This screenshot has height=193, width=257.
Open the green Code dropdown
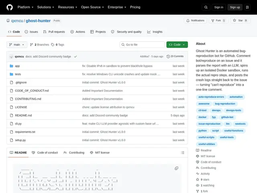click(177, 45)
